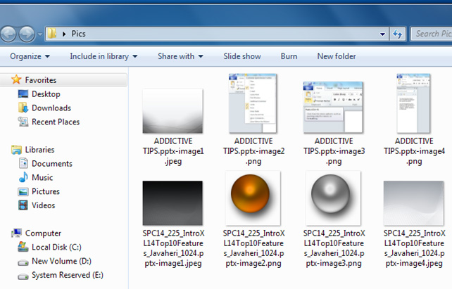Open the Videos library
Viewport: 452px width, 289px height.
coord(43,205)
